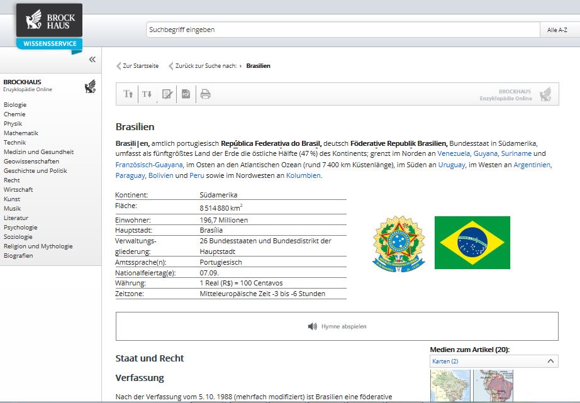Go back via Zur Startseite

[138, 66]
